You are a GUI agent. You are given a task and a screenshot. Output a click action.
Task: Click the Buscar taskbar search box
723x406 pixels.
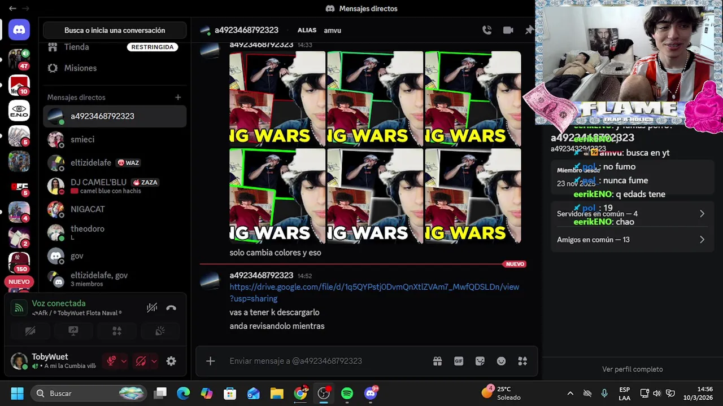pos(89,393)
